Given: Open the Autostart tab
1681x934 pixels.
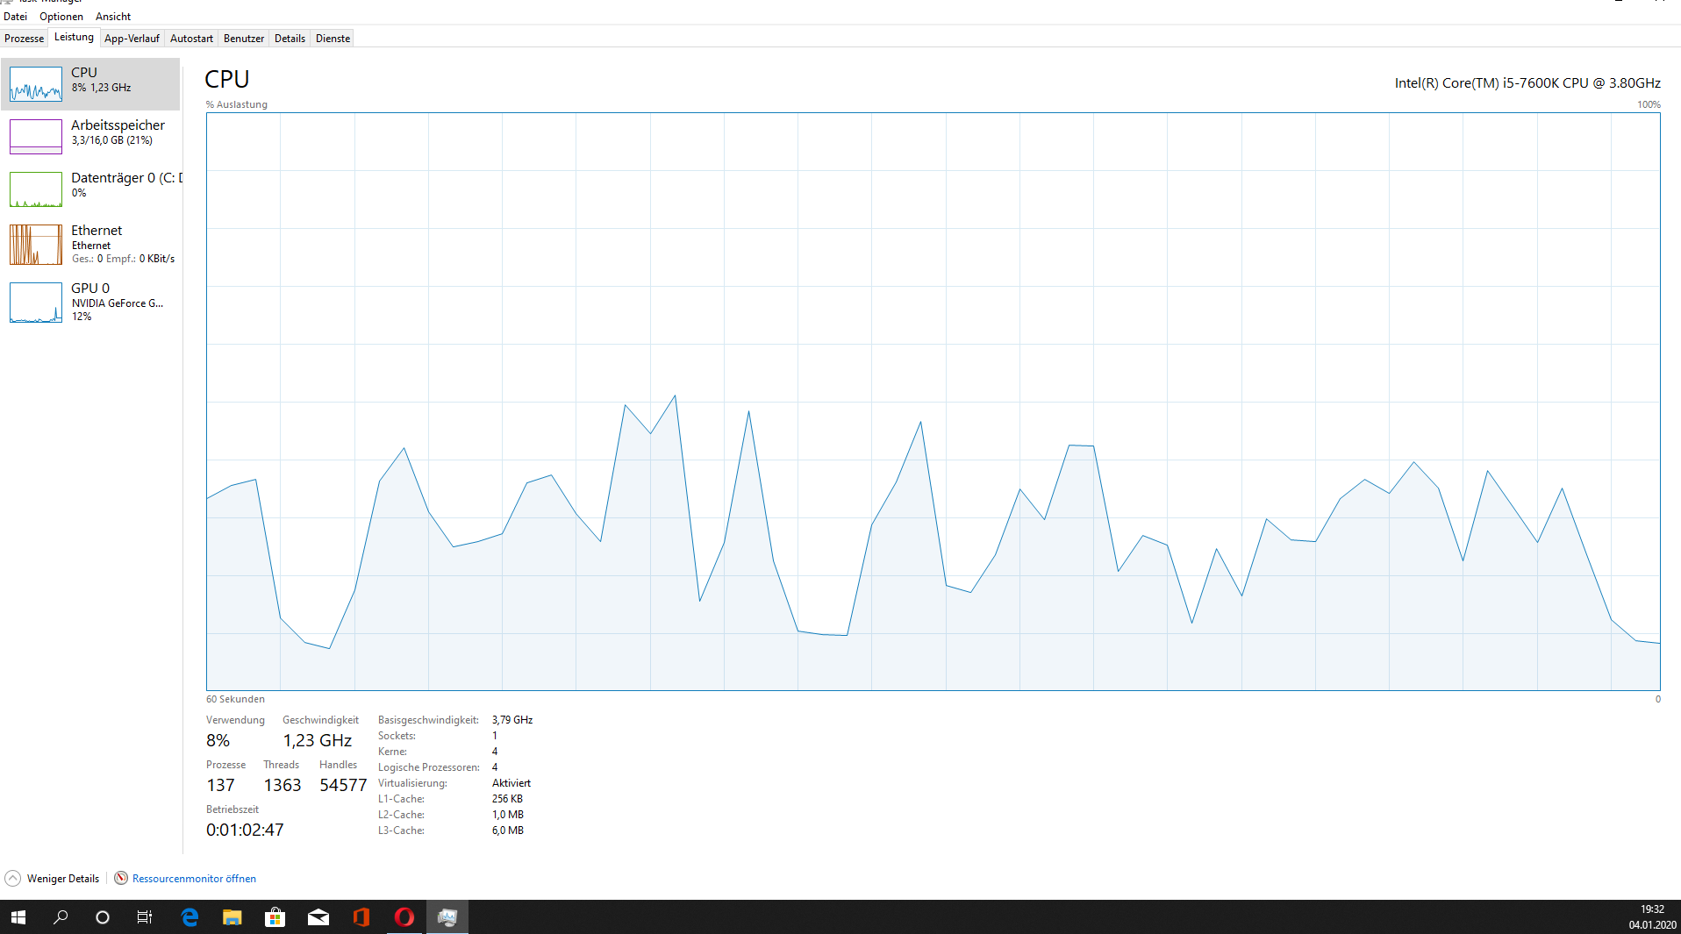Looking at the screenshot, I should pos(191,38).
